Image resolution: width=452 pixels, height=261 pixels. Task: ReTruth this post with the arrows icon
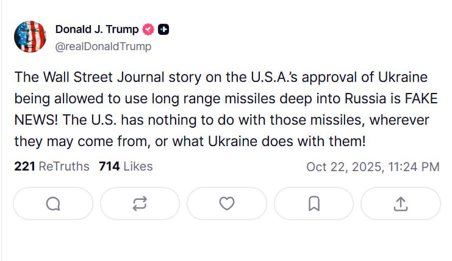point(140,204)
